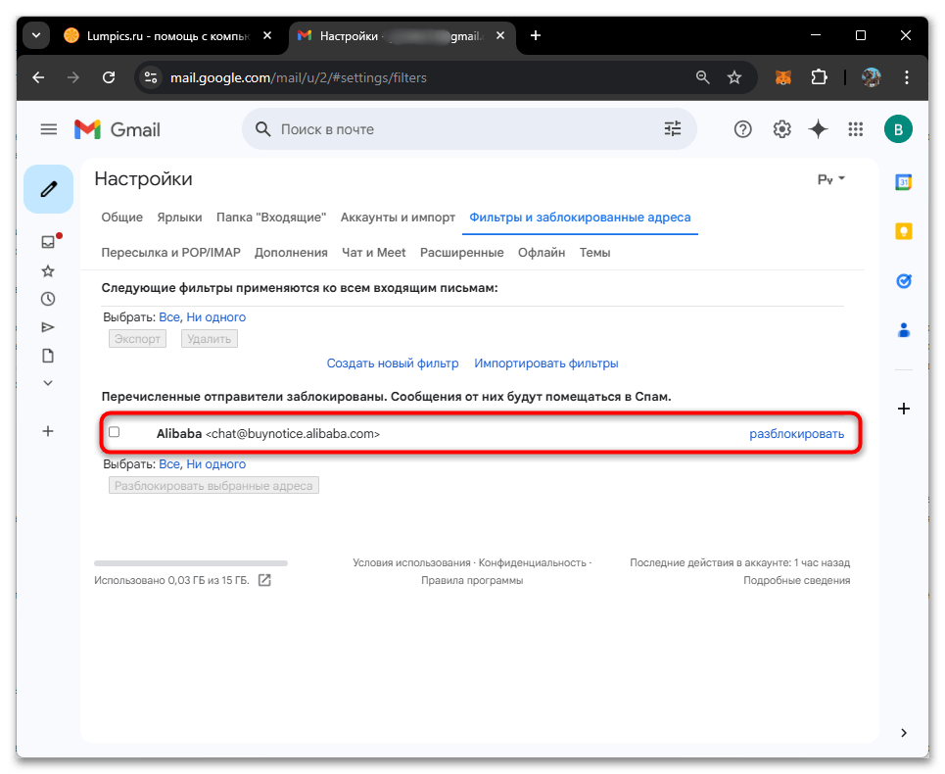The width and height of the screenshot is (945, 774).
Task: Open the MetaMask fox extension
Action: point(782,77)
